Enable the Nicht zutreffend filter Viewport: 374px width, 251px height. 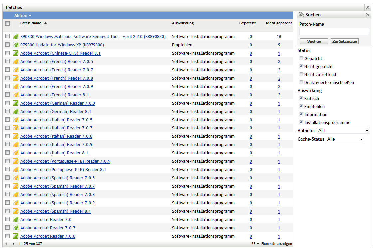(301, 74)
